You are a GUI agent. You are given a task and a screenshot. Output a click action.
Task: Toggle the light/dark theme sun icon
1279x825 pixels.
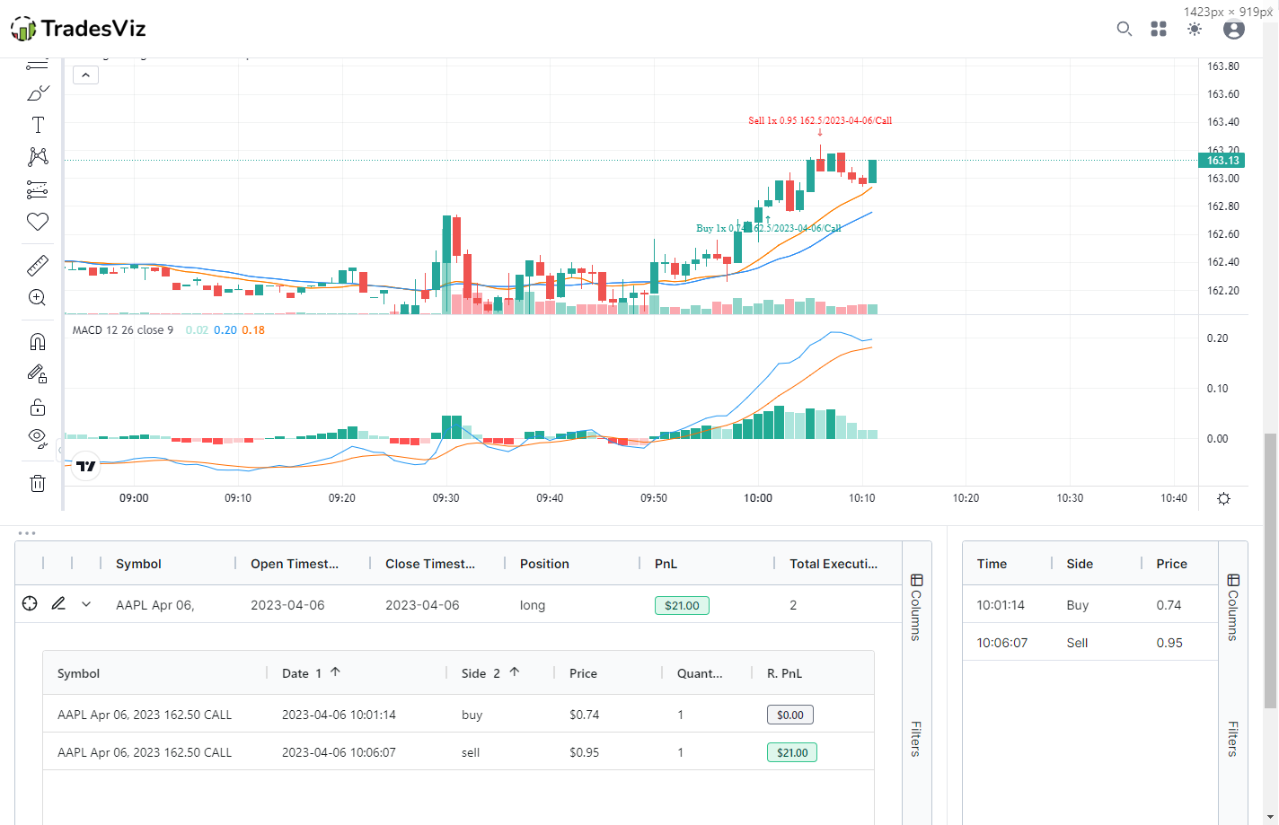point(1195,29)
